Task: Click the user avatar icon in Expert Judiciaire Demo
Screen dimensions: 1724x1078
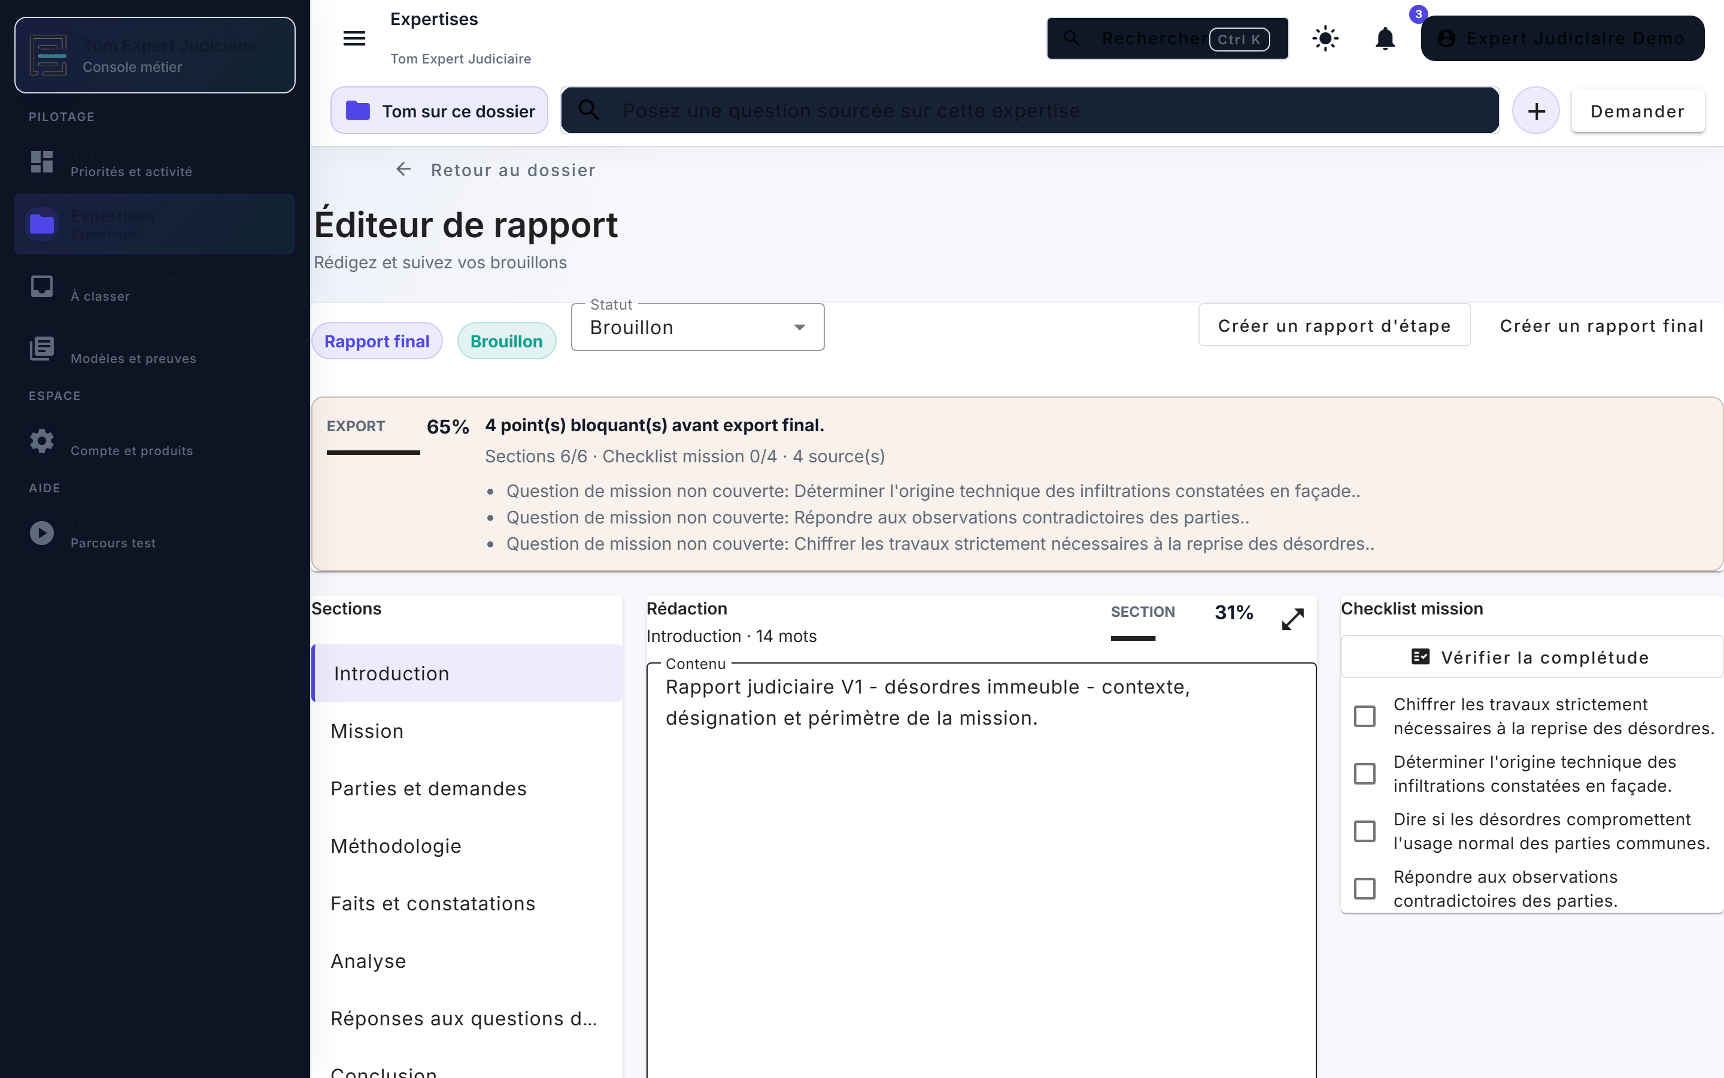Action: tap(1446, 38)
